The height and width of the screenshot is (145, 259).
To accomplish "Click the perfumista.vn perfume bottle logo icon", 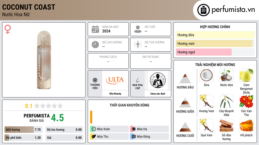I will click(x=203, y=10).
